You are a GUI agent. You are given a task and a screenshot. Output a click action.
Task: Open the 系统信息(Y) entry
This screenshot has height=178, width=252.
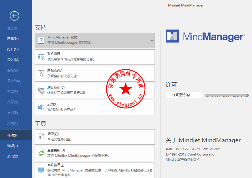[x=95, y=170]
